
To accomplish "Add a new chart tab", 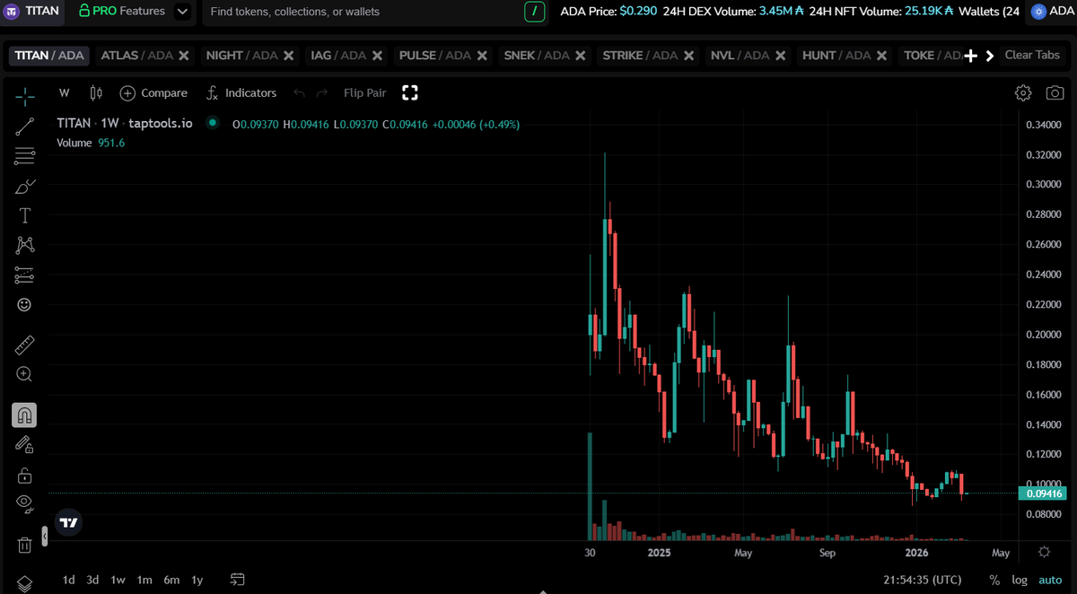I will tap(970, 56).
